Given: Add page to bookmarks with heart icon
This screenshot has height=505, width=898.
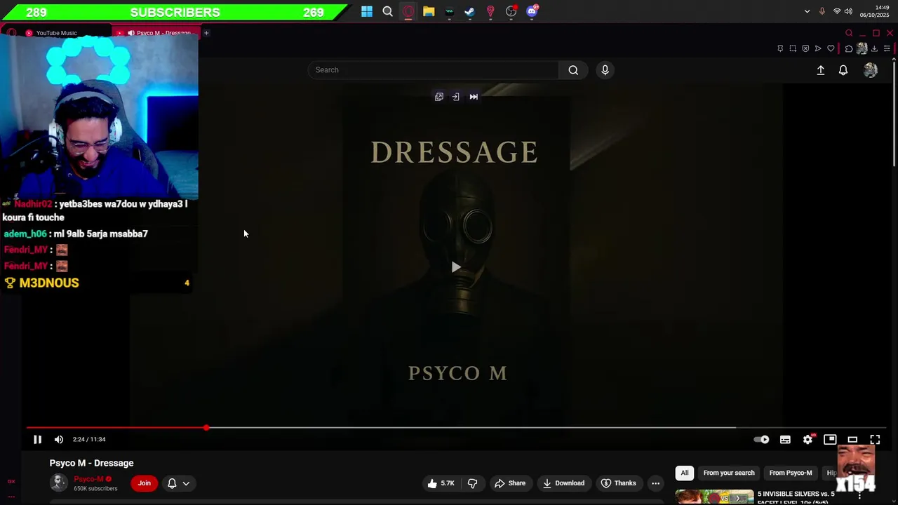Looking at the screenshot, I should 831,48.
